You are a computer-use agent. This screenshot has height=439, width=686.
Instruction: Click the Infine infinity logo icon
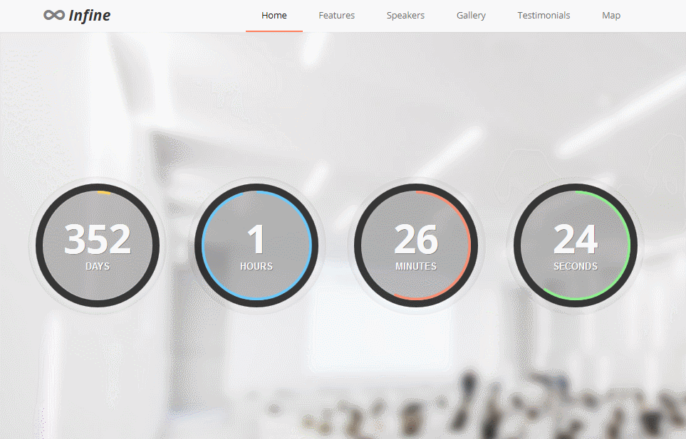point(54,15)
